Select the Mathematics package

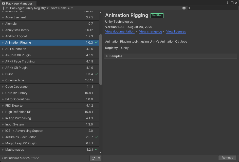49,150
